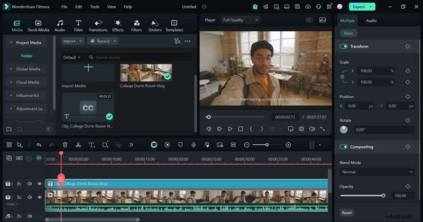Open the Full Quality player dropdown
Screen dimensions: 423x222
point(240,20)
